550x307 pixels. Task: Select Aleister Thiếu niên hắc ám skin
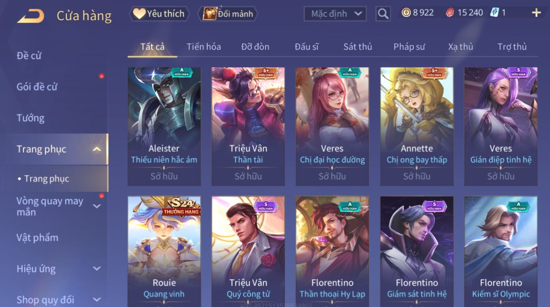164,127
